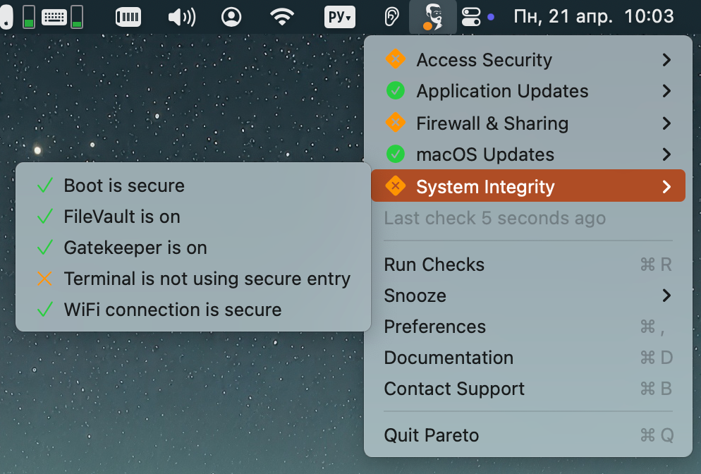
Task: Click the hearing ear icon in menu bar
Action: 390,17
